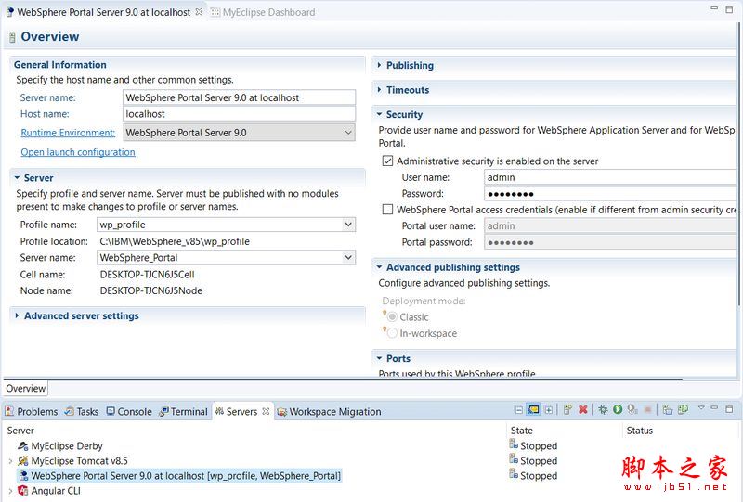This screenshot has height=502, width=743.
Task: Click WebSphere Portal Server Stopped state icon
Action: coord(514,474)
